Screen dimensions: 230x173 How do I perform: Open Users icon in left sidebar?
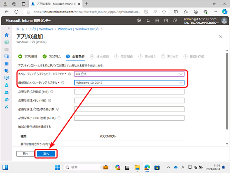coord(6,85)
